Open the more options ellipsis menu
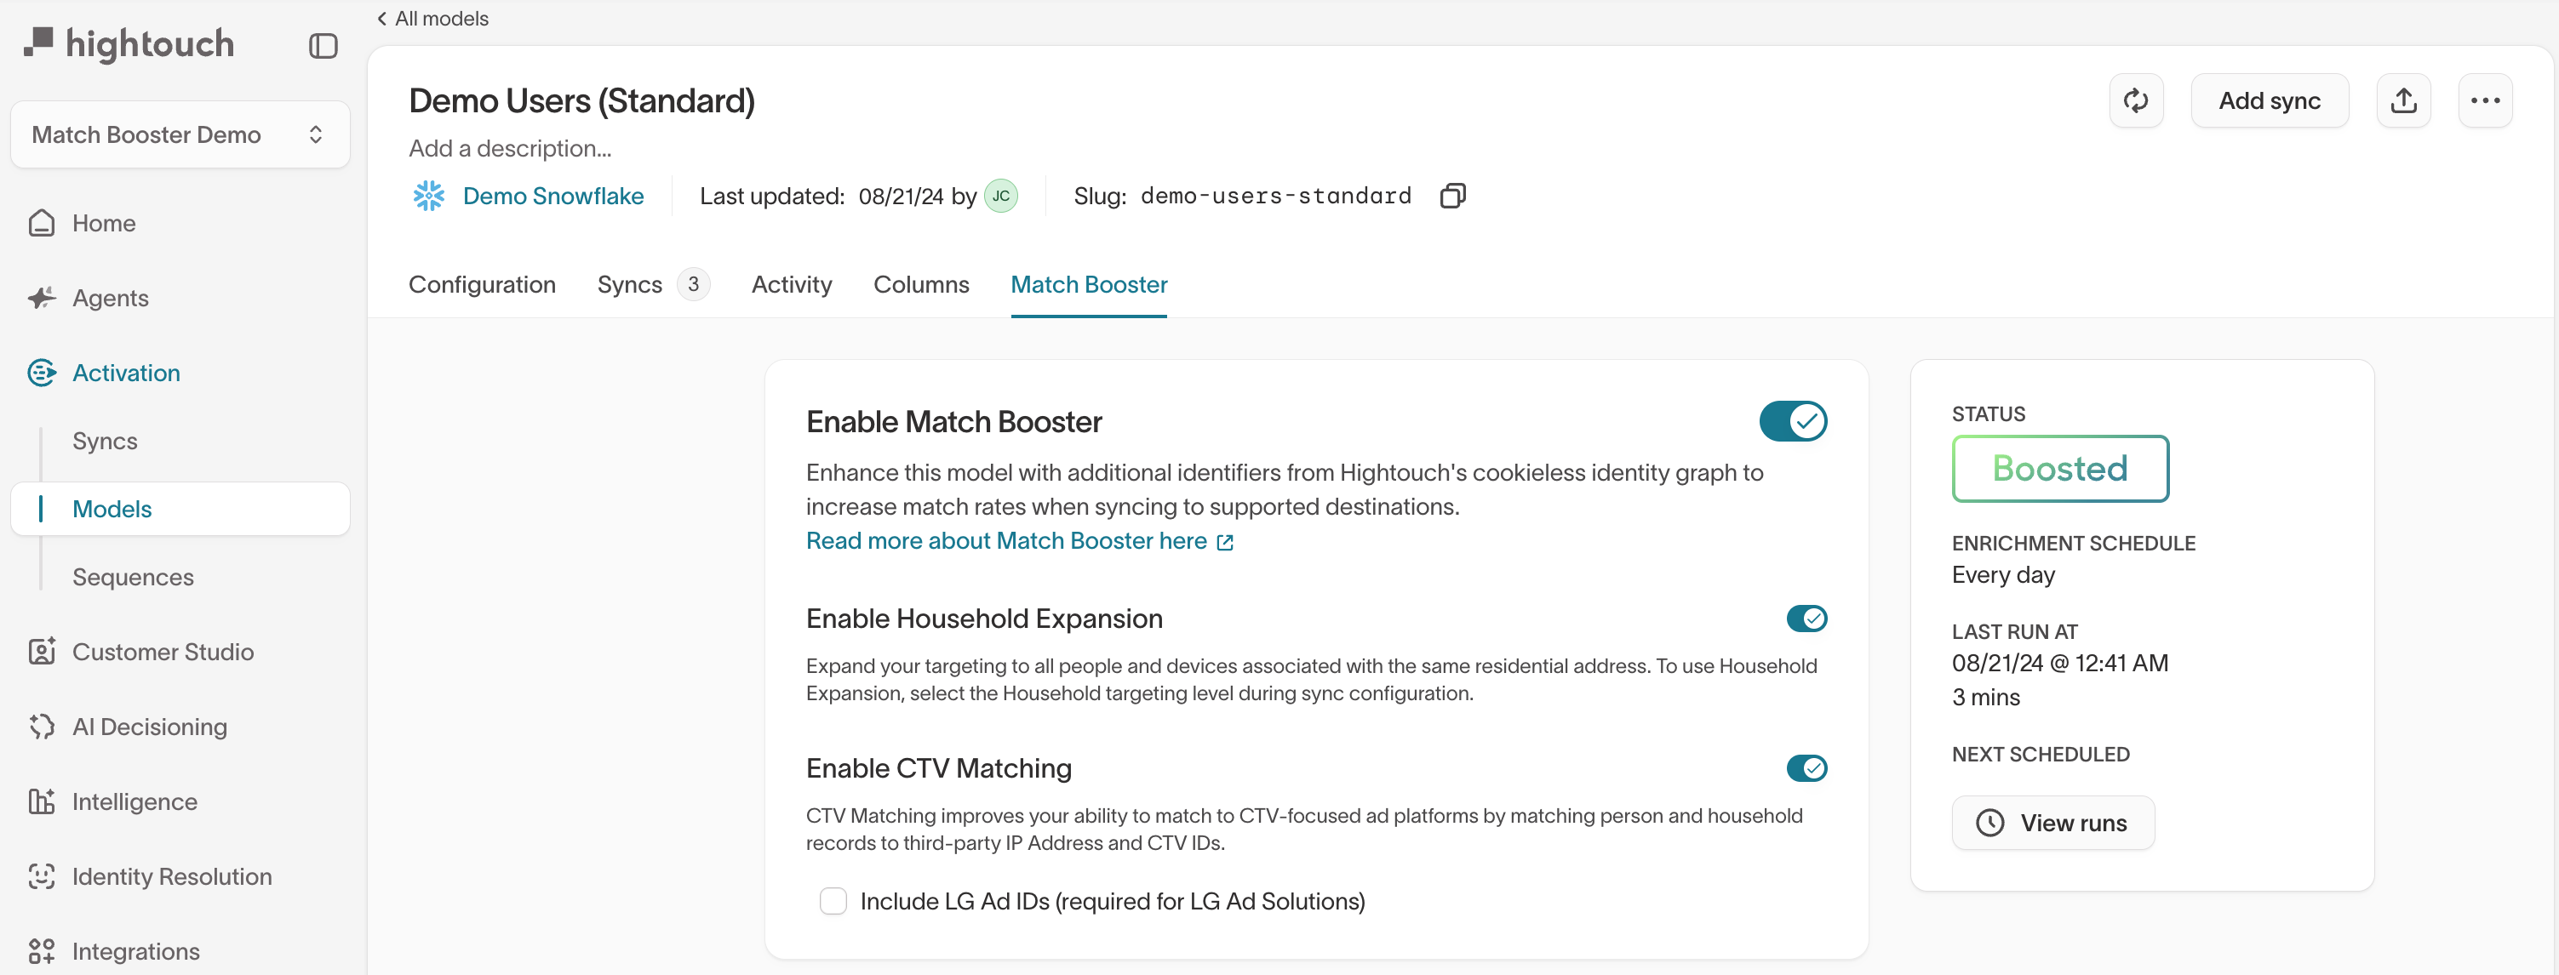This screenshot has width=2559, height=975. (2486, 100)
